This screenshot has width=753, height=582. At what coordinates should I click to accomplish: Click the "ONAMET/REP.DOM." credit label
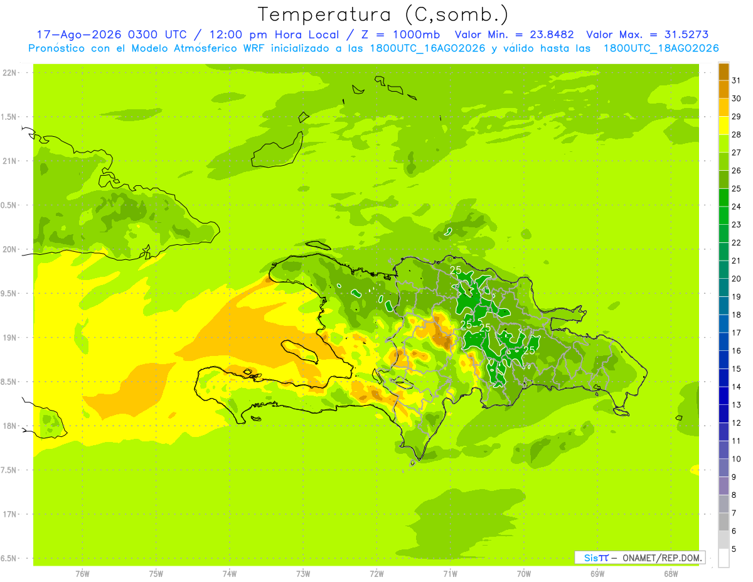pyautogui.click(x=661, y=558)
